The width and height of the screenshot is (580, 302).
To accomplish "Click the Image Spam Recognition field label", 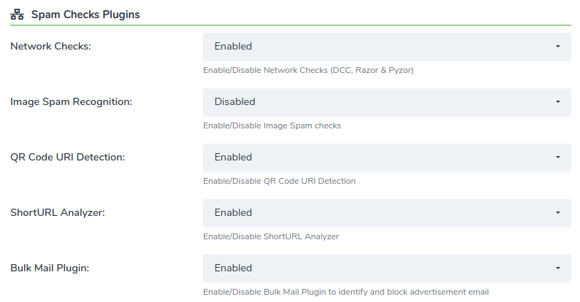I will pyautogui.click(x=72, y=102).
